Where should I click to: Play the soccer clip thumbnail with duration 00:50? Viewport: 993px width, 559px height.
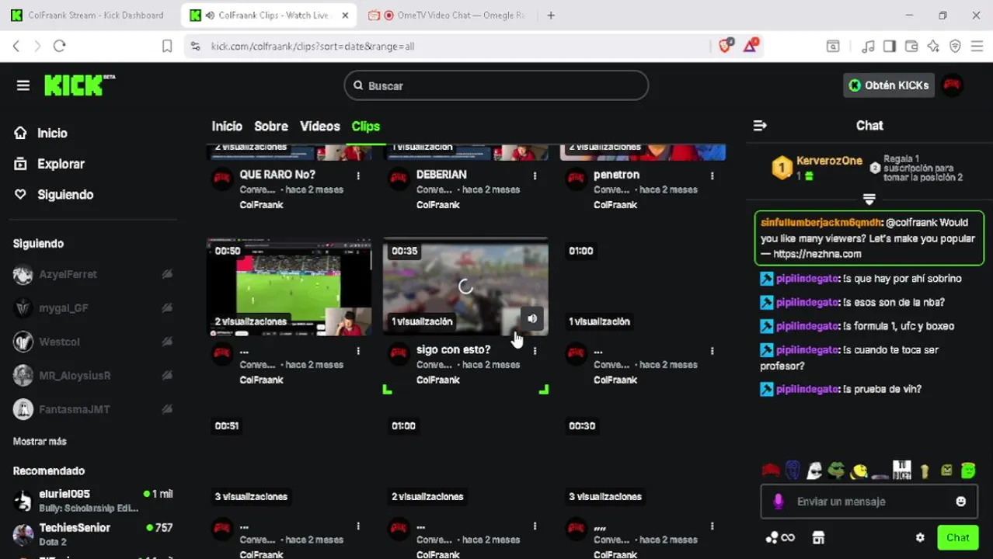[x=288, y=288]
